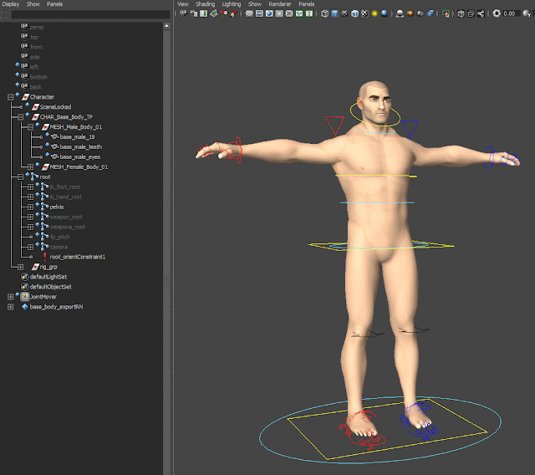Screen dimensions: 535x475
Task: Open the Outliner Display menu
Action: [x=11, y=4]
